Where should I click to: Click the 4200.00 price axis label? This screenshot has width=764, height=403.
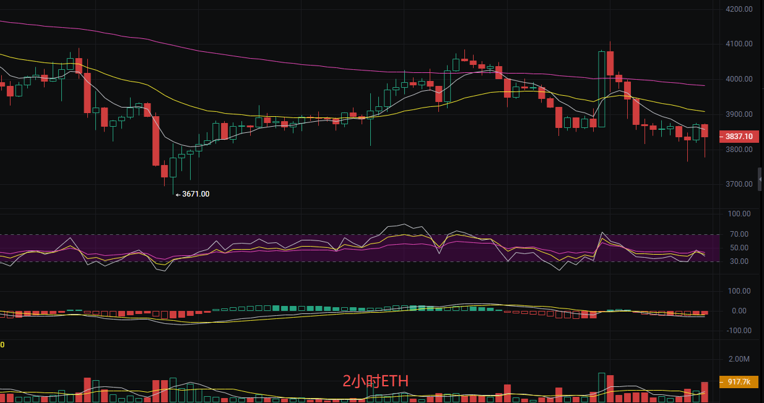click(739, 9)
